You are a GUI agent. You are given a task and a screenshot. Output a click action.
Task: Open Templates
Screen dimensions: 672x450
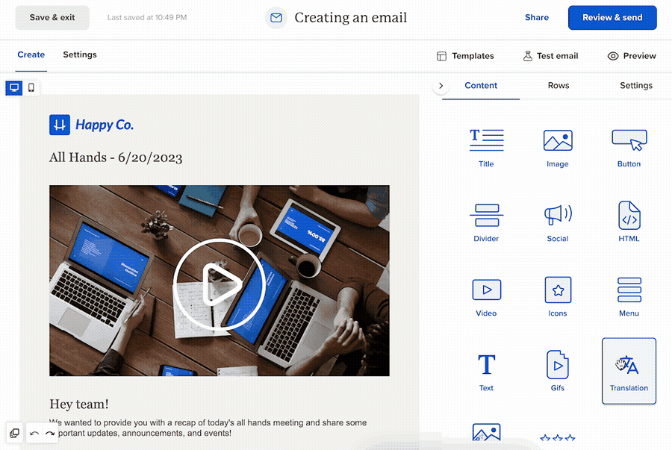465,56
